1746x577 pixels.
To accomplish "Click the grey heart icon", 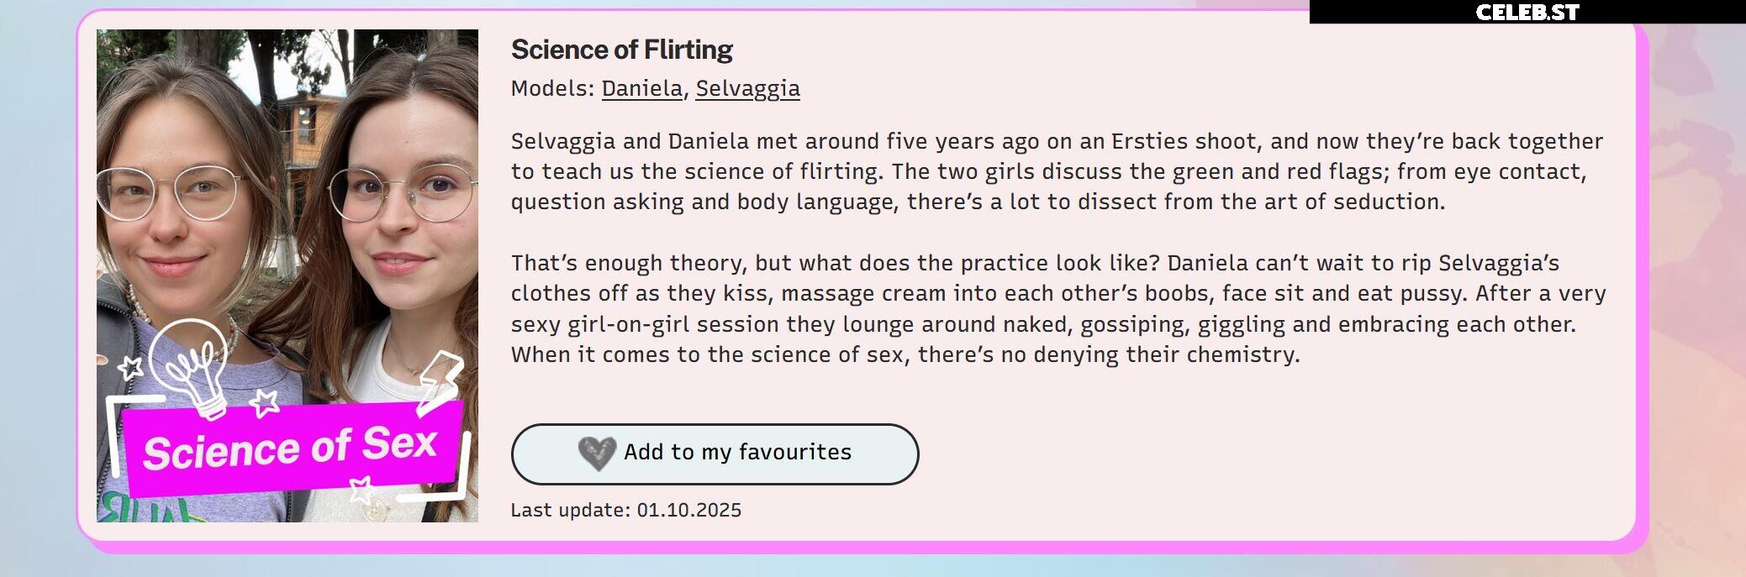I will (597, 454).
